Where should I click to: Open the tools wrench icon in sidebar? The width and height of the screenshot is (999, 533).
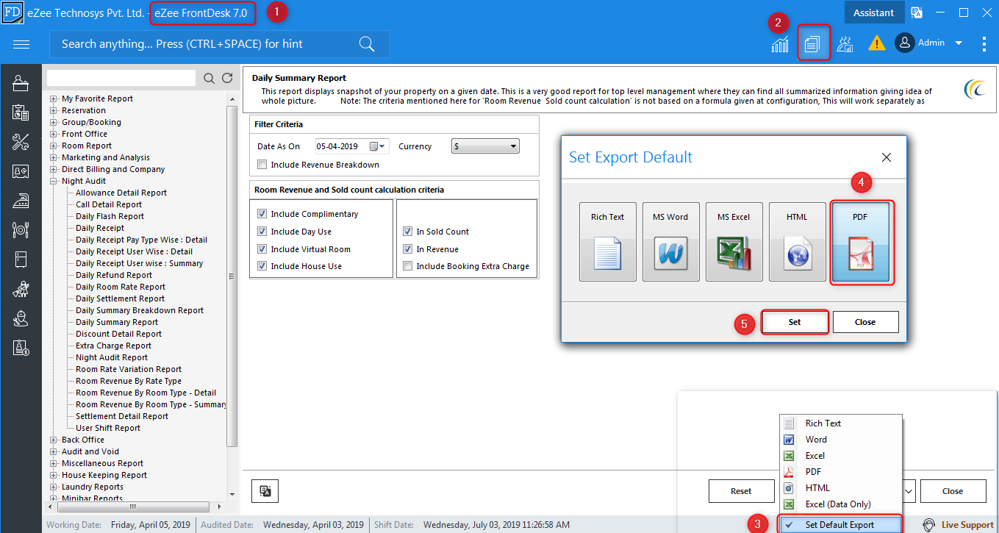[x=21, y=142]
